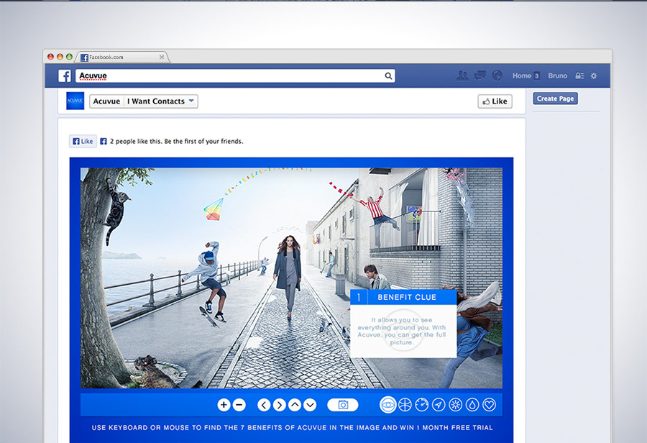
Task: Select the Facebook.com browser tab
Action: (x=121, y=57)
